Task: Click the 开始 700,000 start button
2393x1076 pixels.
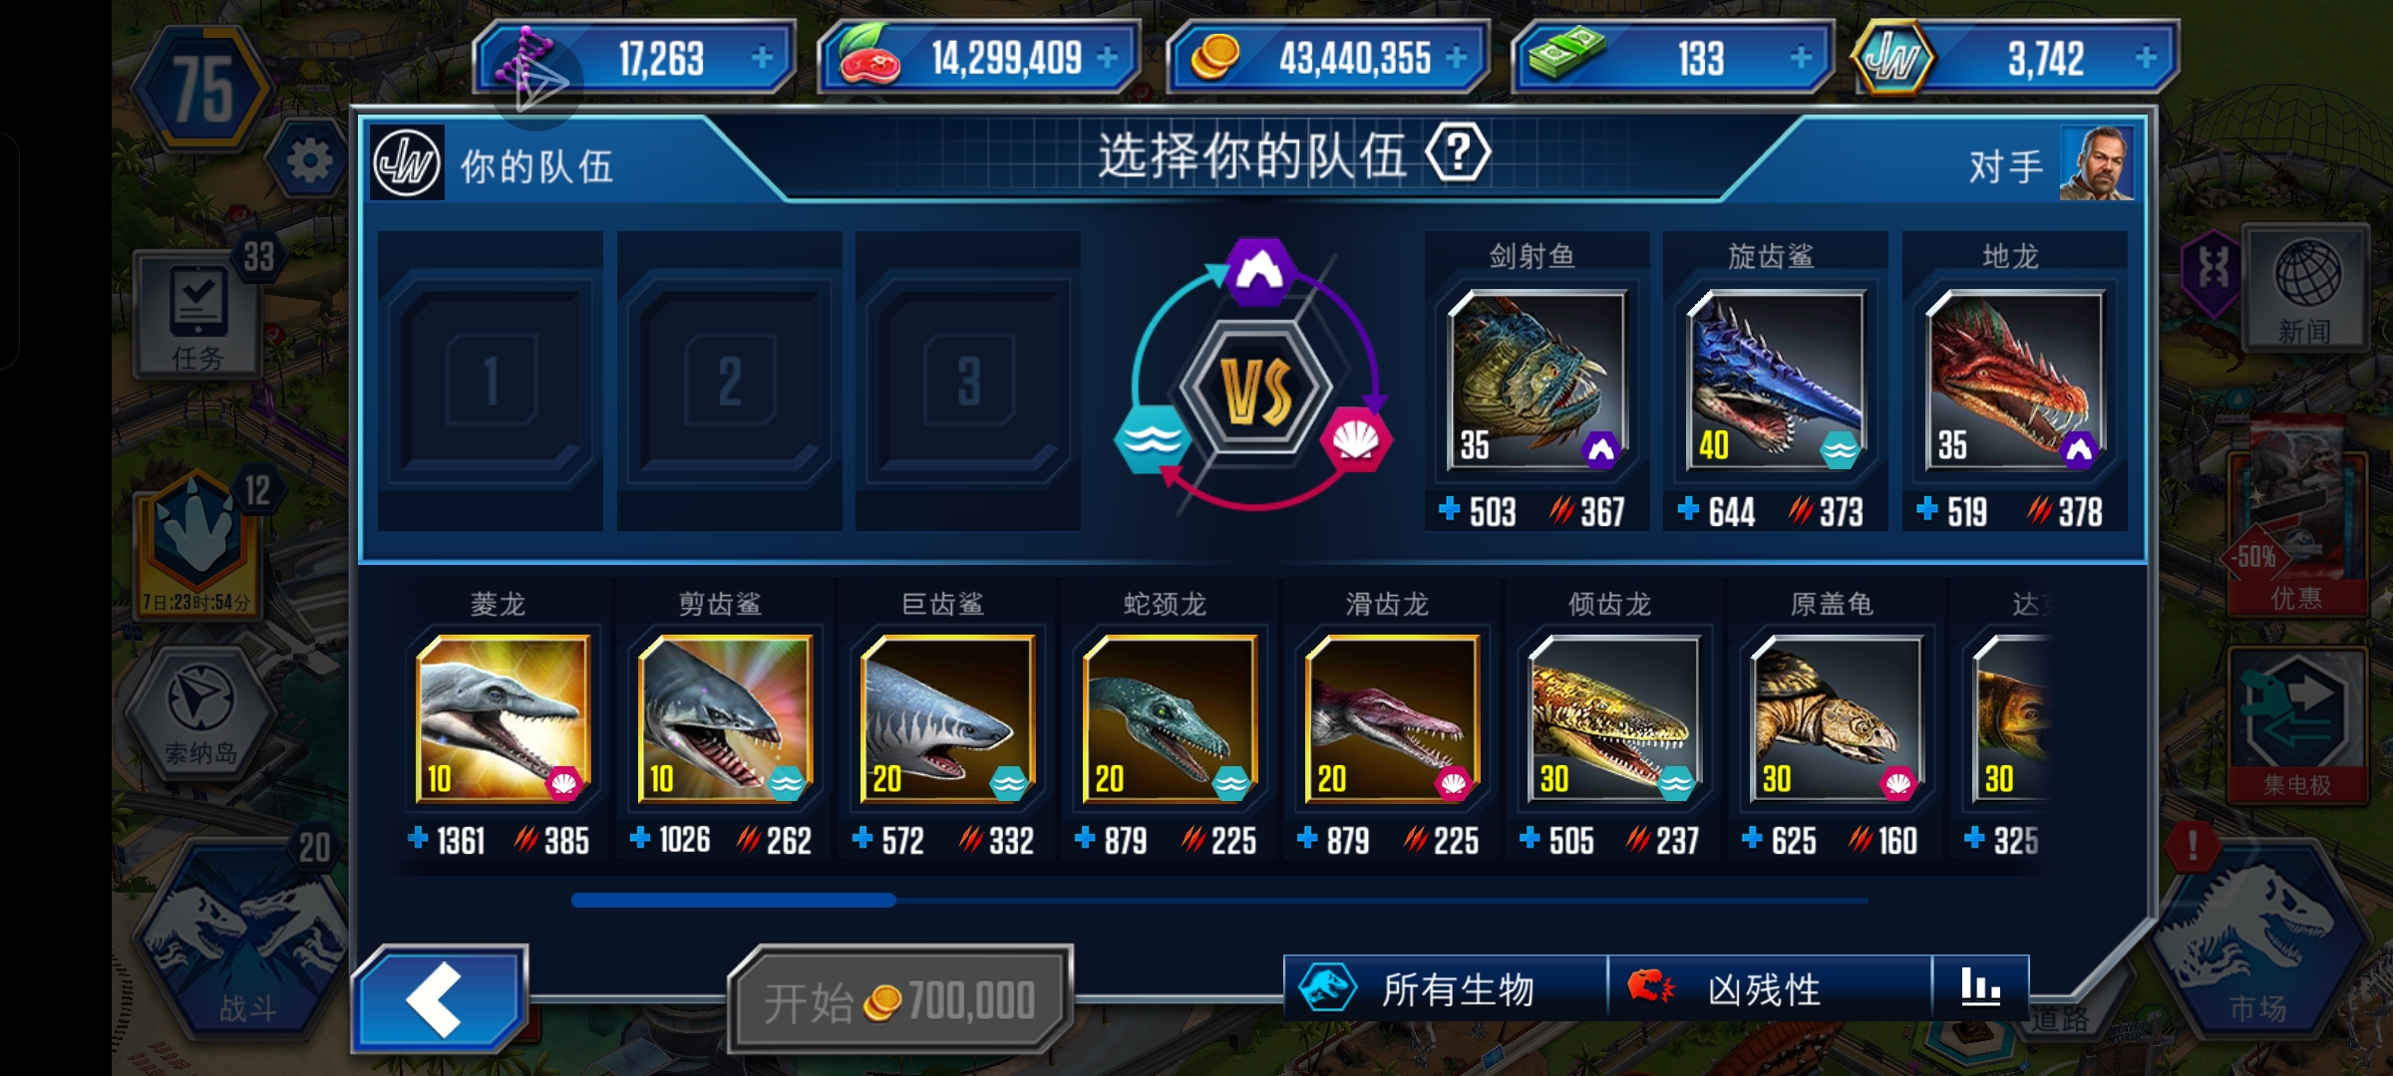Action: point(900,999)
